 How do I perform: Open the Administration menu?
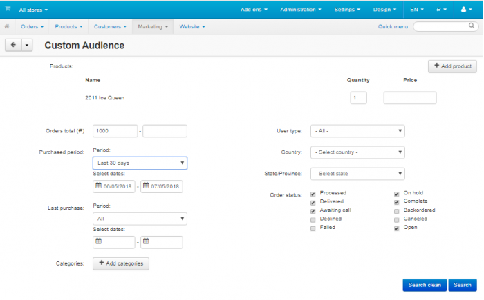coord(301,10)
